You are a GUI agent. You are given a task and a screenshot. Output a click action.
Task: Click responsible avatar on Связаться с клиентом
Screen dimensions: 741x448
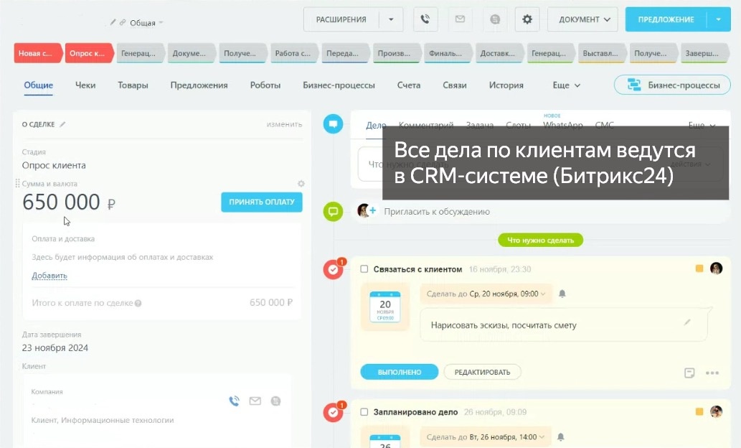click(717, 269)
